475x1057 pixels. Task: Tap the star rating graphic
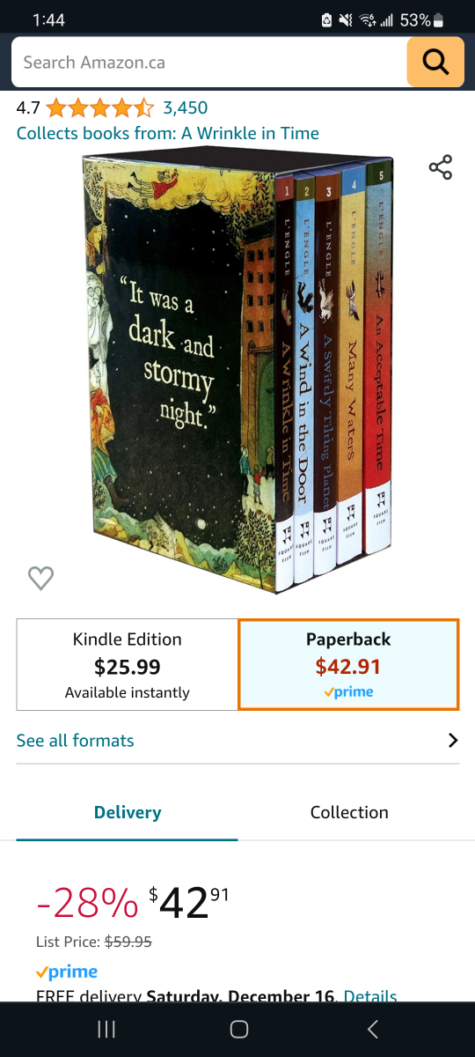pyautogui.click(x=99, y=108)
